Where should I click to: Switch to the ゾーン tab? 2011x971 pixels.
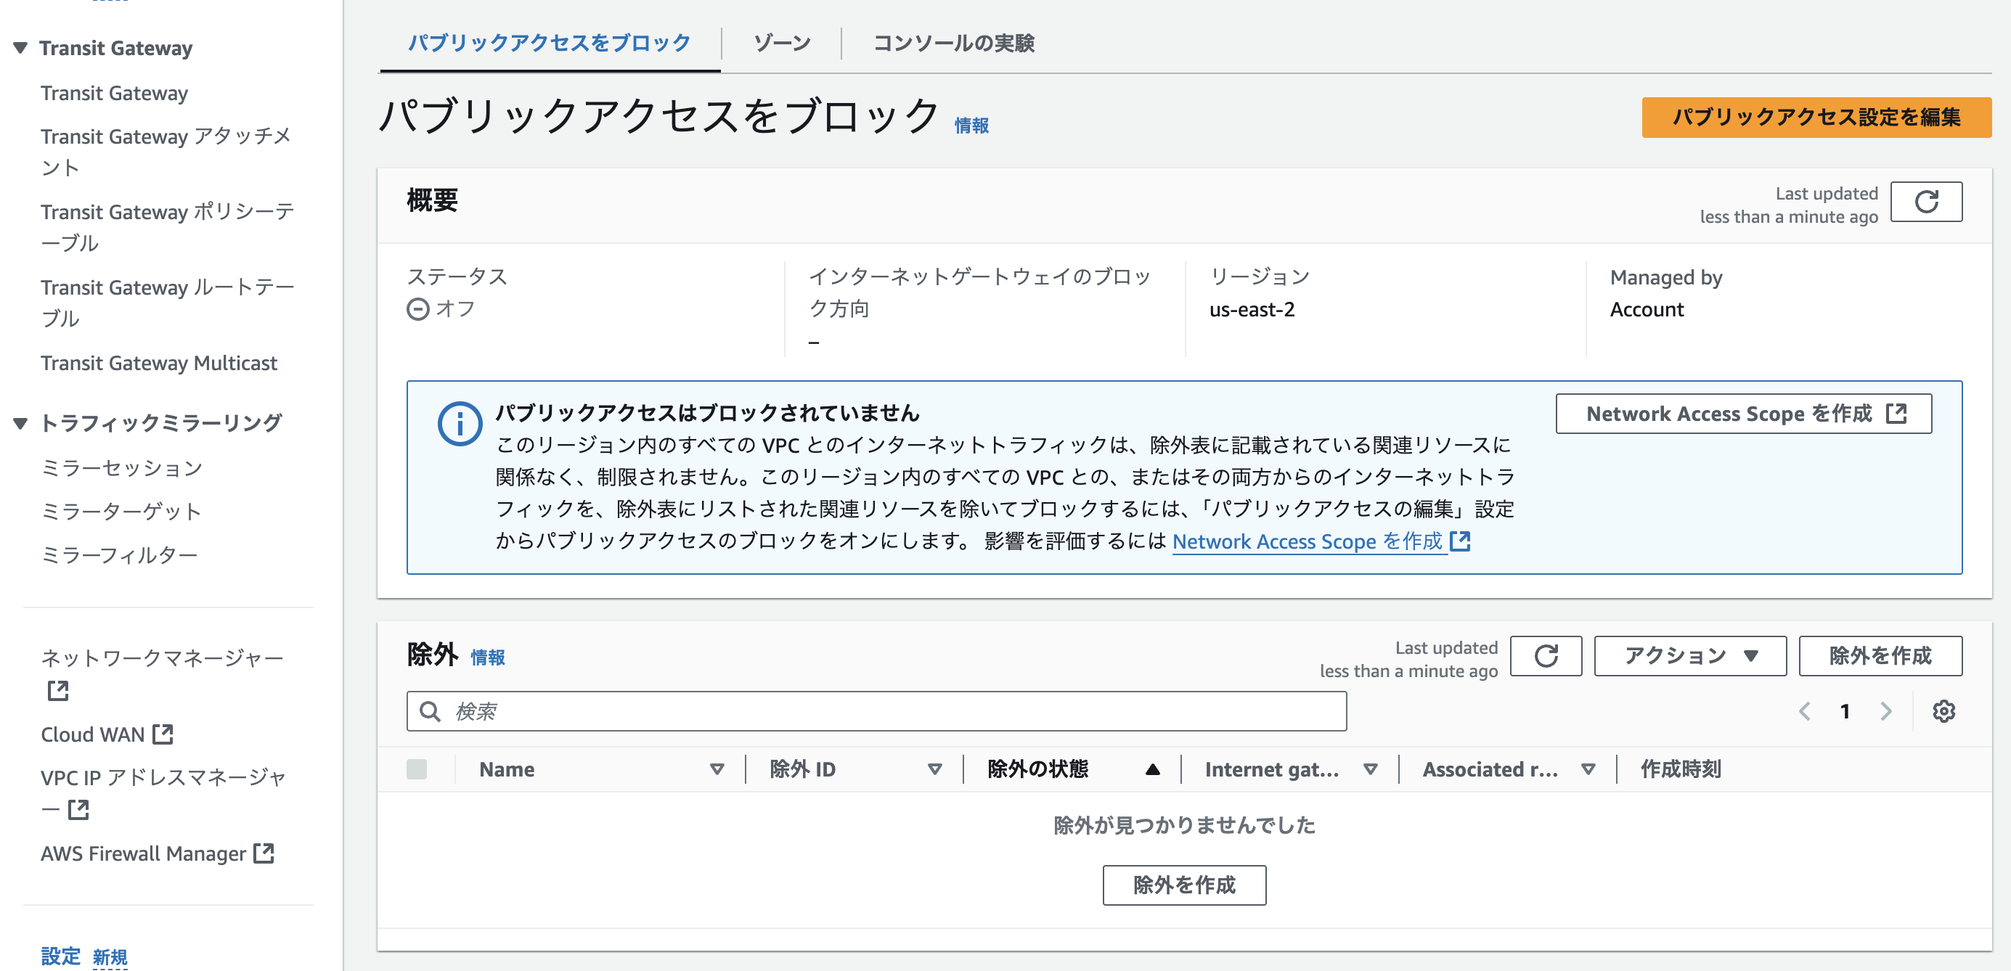pyautogui.click(x=781, y=44)
